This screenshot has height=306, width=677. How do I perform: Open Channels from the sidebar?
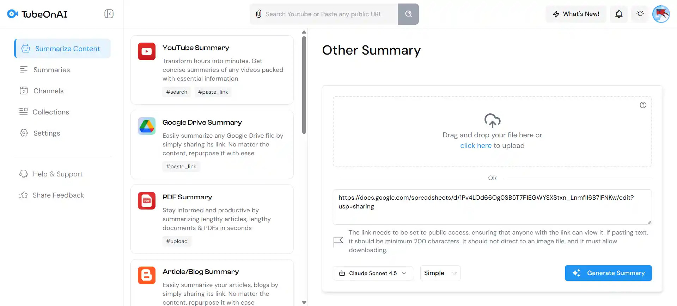(48, 91)
